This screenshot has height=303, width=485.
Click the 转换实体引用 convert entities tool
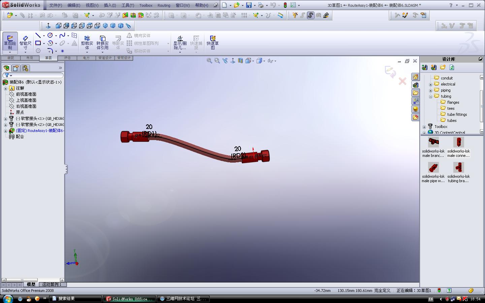point(103,42)
